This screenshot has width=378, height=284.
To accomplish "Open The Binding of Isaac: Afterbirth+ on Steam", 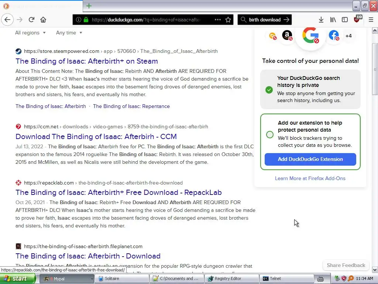I will (x=87, y=61).
